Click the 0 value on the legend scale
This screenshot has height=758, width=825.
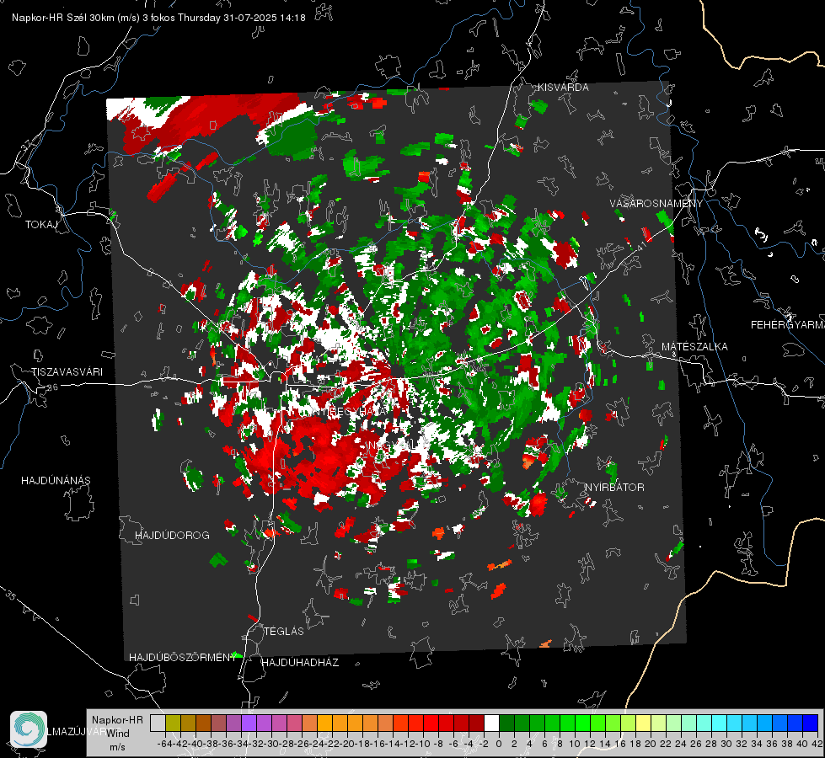pyautogui.click(x=499, y=745)
